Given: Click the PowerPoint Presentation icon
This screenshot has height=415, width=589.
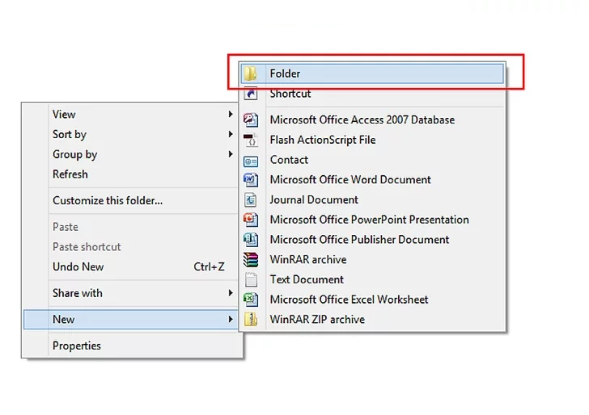Looking at the screenshot, I should (x=251, y=220).
